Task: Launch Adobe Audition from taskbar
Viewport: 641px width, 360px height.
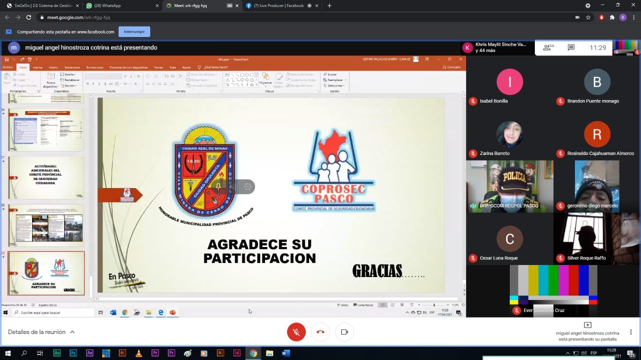Action: [57, 353]
